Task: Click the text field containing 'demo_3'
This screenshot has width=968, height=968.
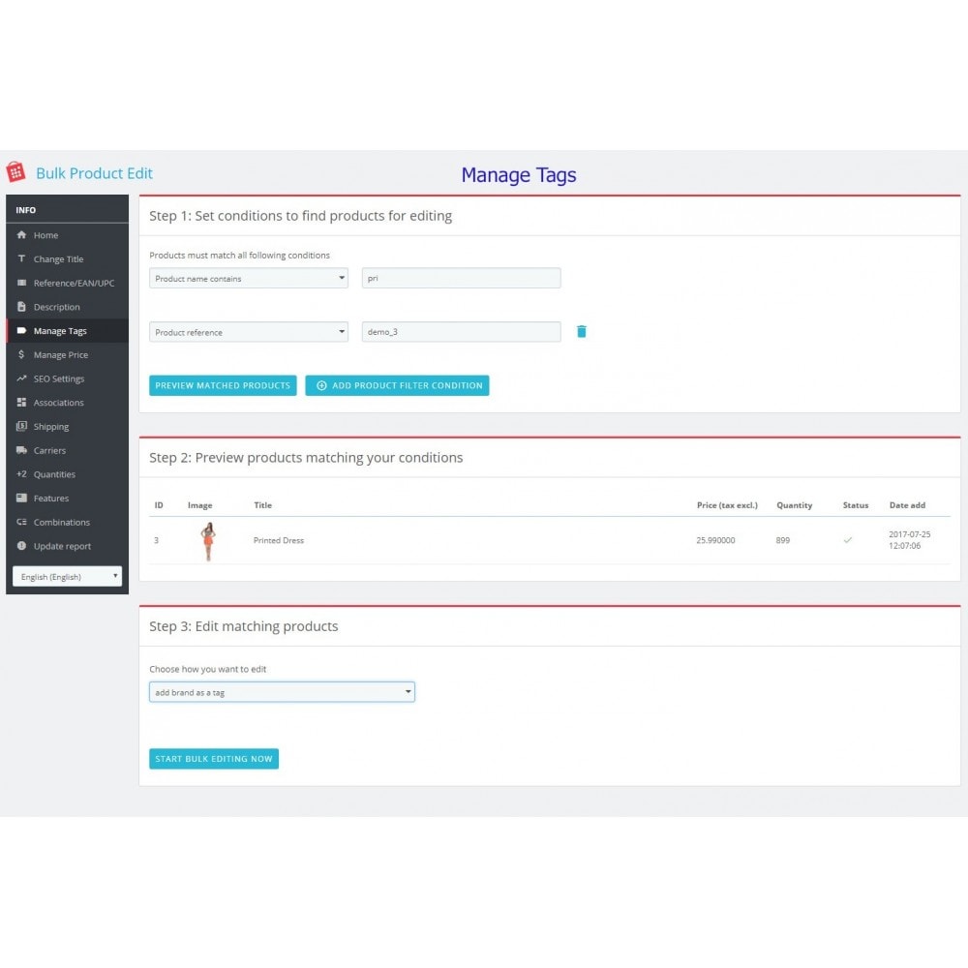Action: point(461,332)
